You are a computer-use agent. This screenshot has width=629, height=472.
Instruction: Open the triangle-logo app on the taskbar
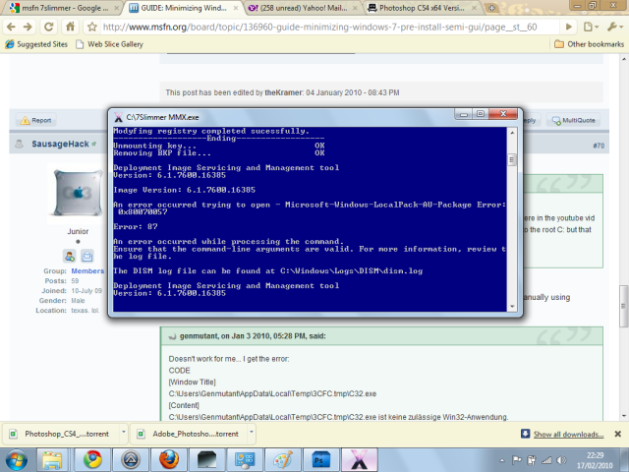pos(131,460)
